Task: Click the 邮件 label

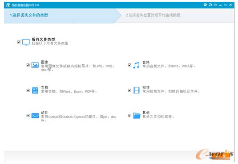Action: pos(44,113)
